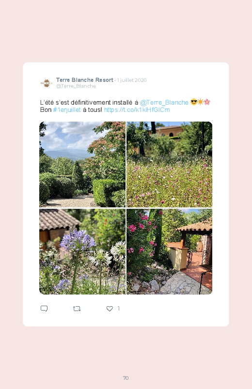This screenshot has height=389, width=252.
Task: Like the tweet with heart icon
Action: pos(110,309)
